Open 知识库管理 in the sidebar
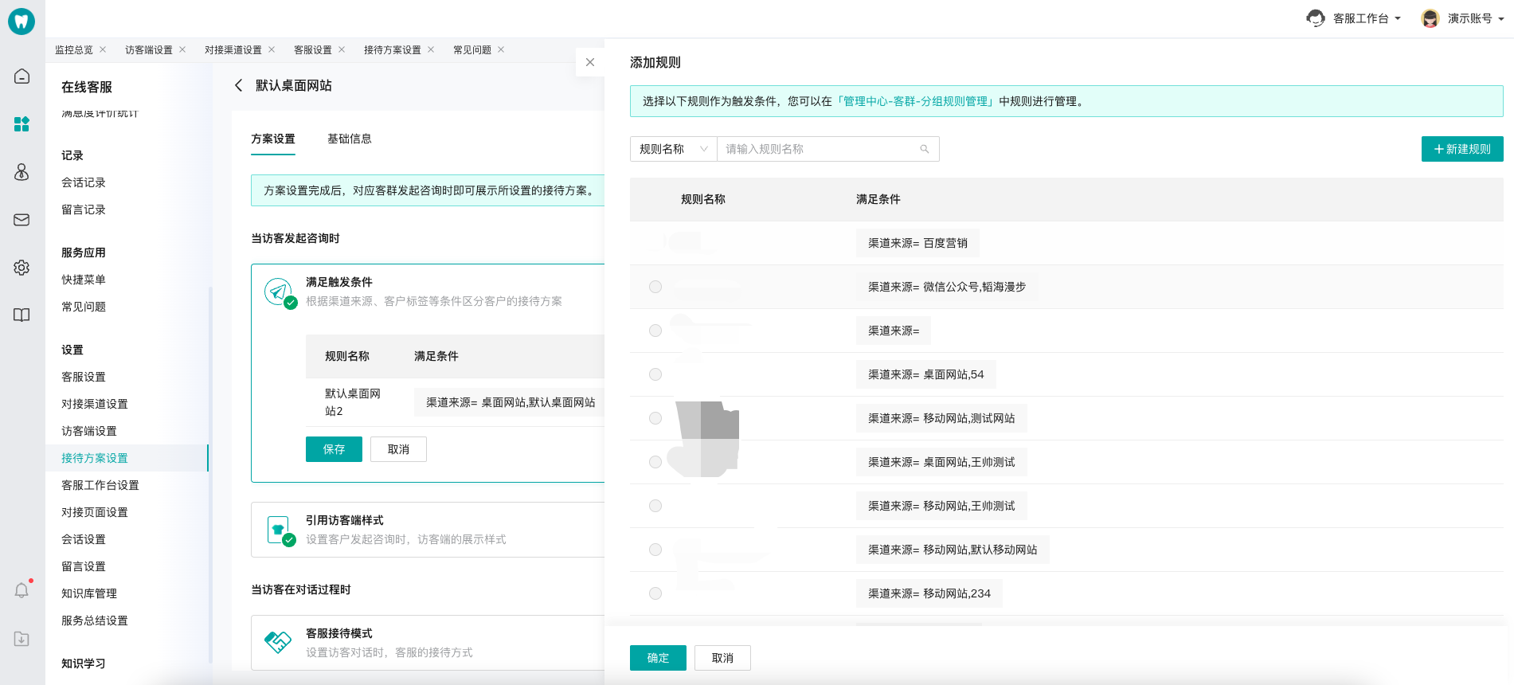 click(89, 593)
